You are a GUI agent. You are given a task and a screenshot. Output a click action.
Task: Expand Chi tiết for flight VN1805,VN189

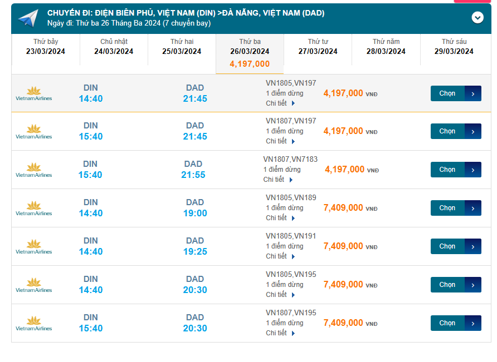tap(280, 218)
